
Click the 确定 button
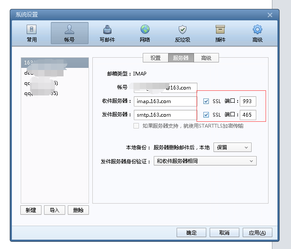click(191, 232)
